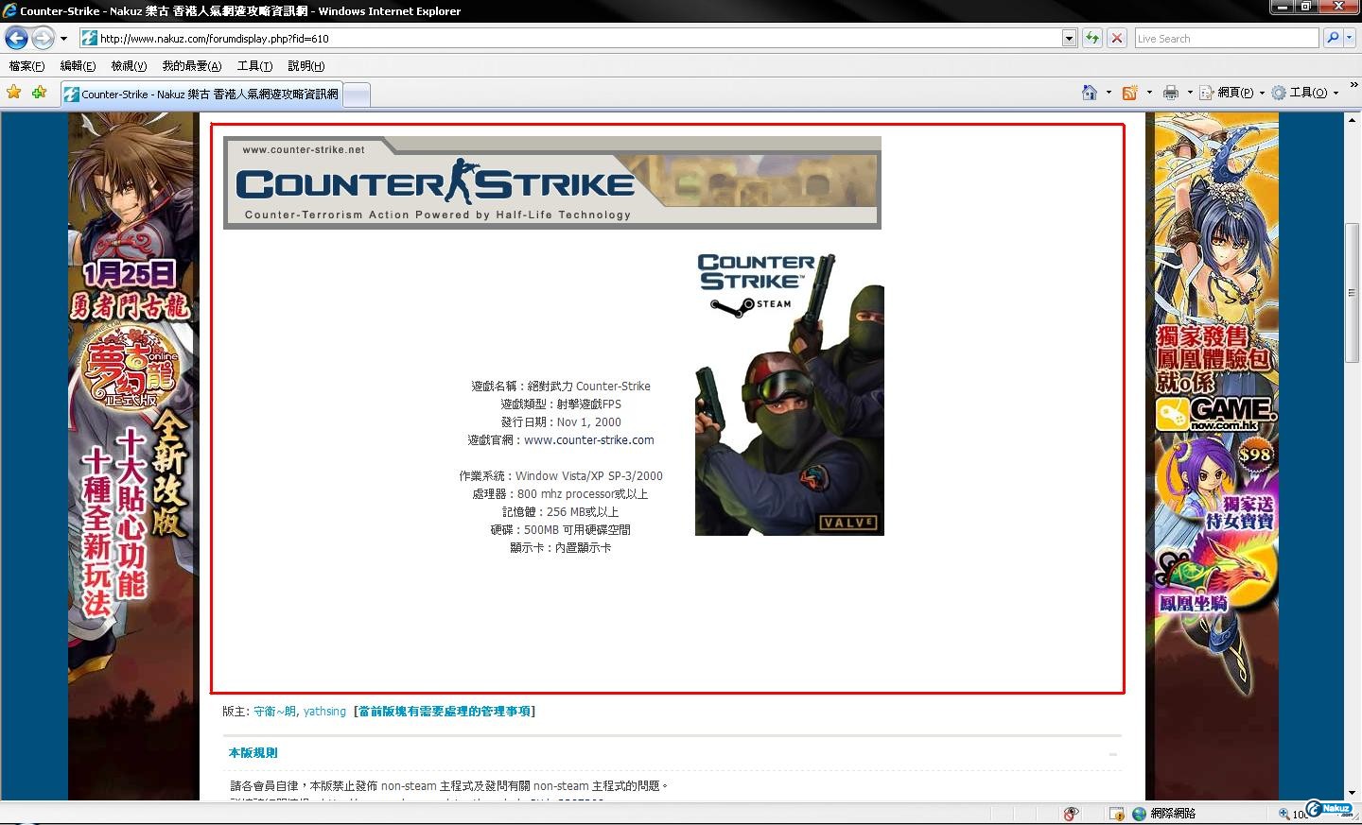Screen dimensions: 1362x825
Task: Expand the address bar history dropdown
Action: [1069, 39]
